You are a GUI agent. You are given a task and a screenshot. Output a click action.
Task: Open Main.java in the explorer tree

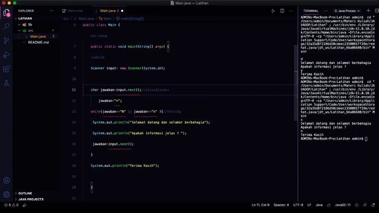point(38,37)
